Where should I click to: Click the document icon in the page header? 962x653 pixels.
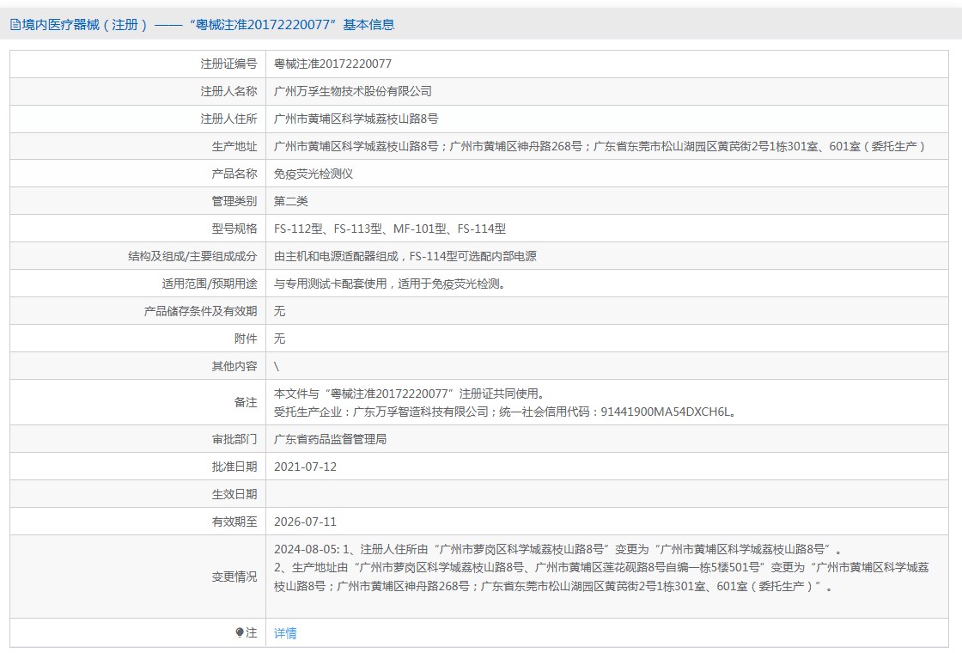click(15, 25)
